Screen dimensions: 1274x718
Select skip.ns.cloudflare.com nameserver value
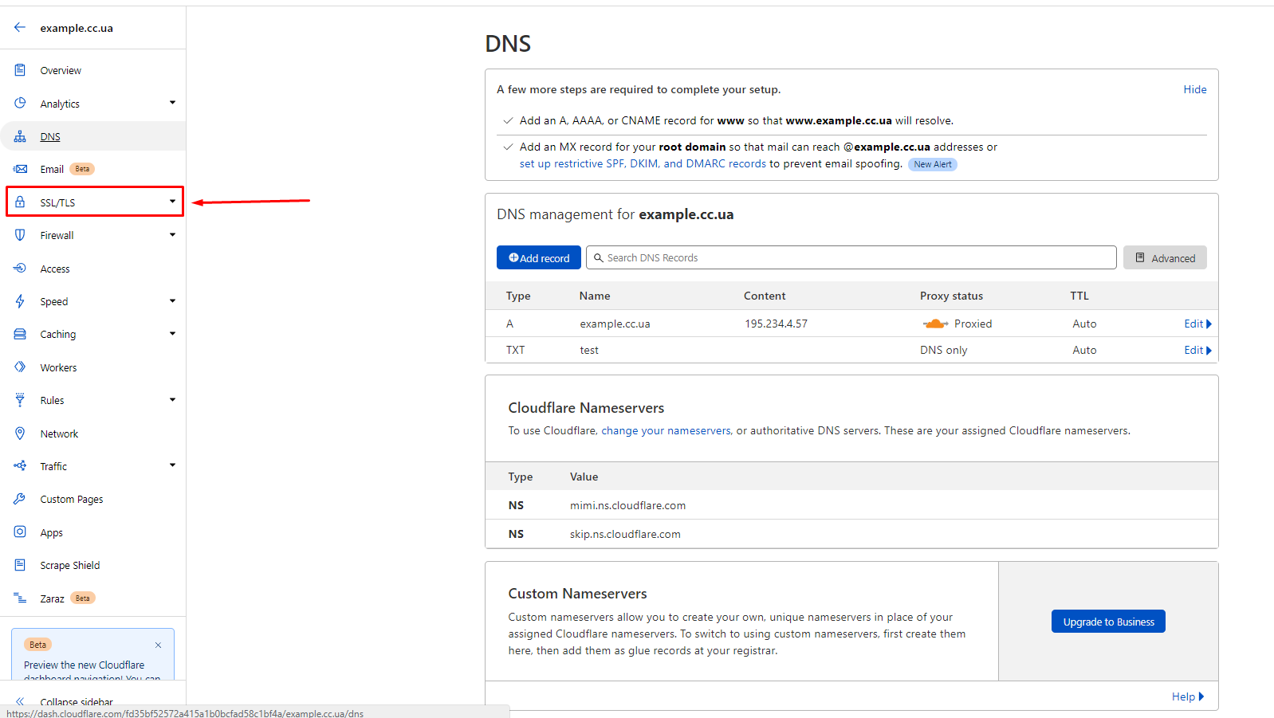click(x=625, y=534)
